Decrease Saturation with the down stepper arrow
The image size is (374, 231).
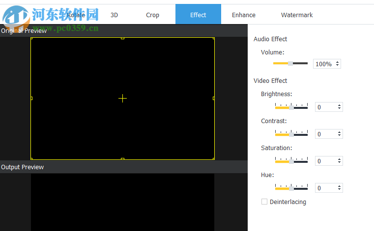[x=339, y=162]
